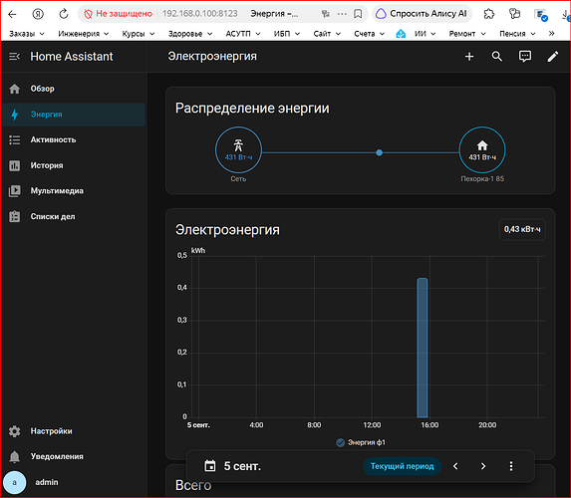This screenshot has height=498, width=571.
Task: Click the Home Assistant bookmark icon
Action: pos(401,34)
